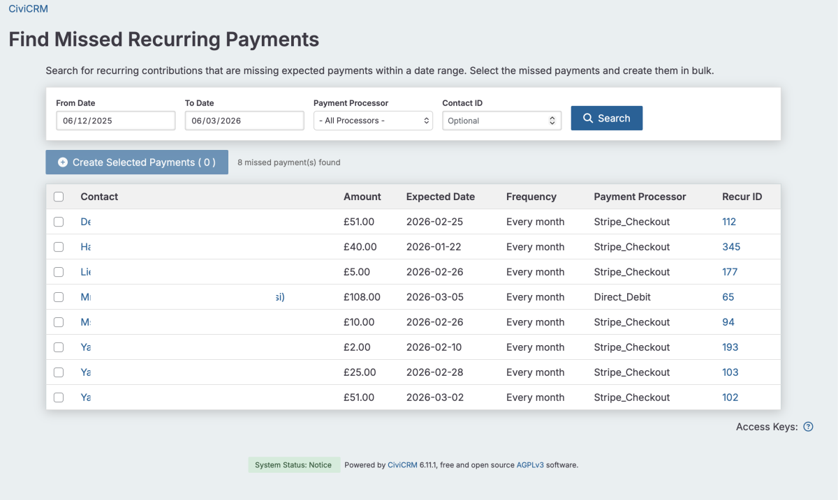The image size is (838, 500).
Task: Select the checkbox for the £108.00 Direct_Debit row
Action: tap(59, 297)
